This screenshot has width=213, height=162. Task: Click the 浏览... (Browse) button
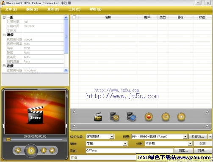point(183,151)
